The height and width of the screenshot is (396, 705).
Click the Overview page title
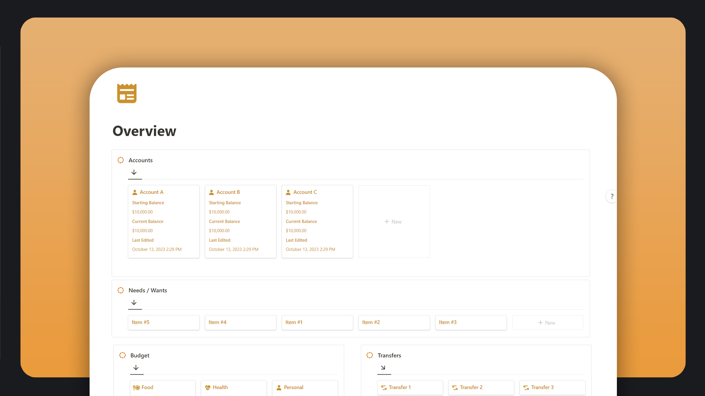coord(144,131)
